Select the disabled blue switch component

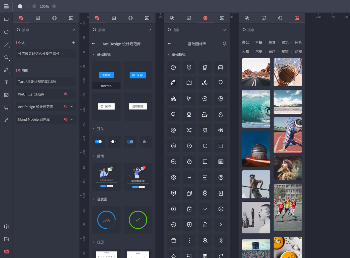pyautogui.click(x=130, y=142)
